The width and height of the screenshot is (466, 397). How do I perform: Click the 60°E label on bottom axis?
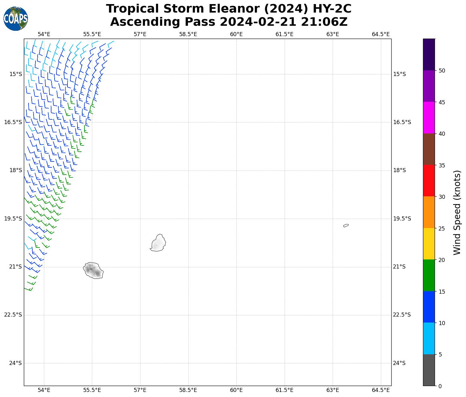(x=236, y=390)
